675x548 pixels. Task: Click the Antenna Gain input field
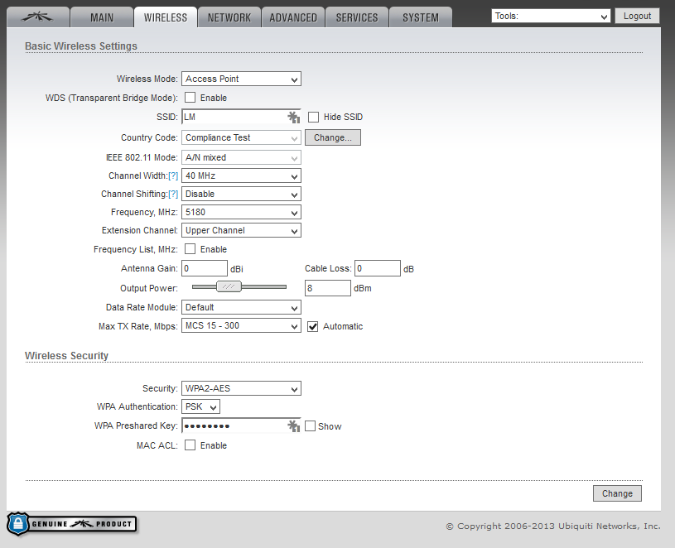(x=205, y=268)
